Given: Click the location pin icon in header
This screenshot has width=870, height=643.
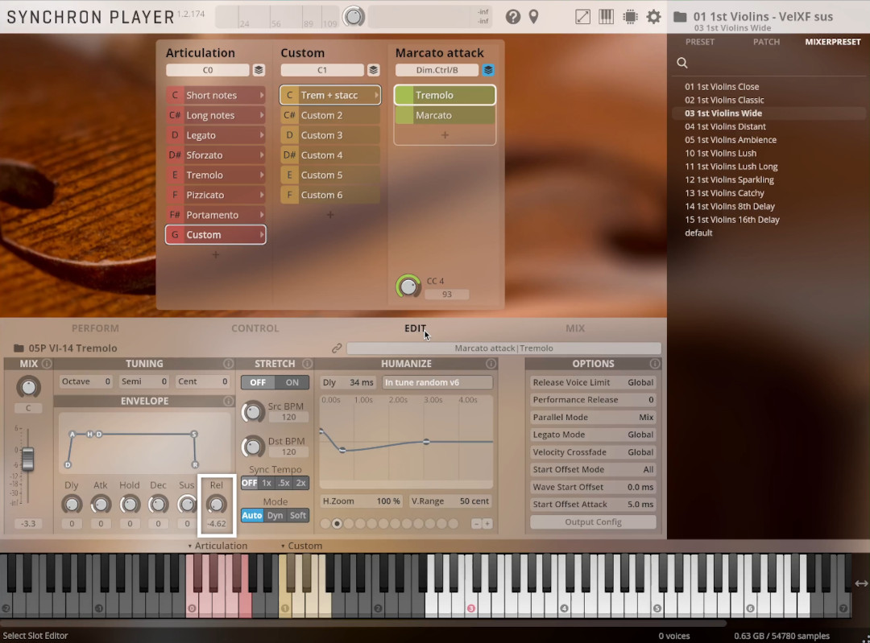Looking at the screenshot, I should (x=534, y=17).
